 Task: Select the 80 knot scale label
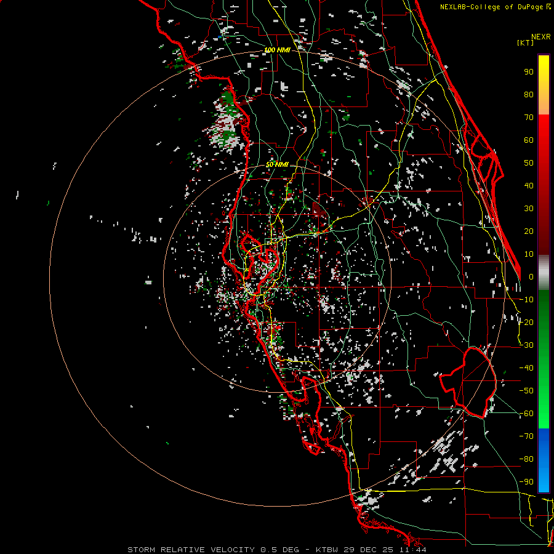pos(529,94)
